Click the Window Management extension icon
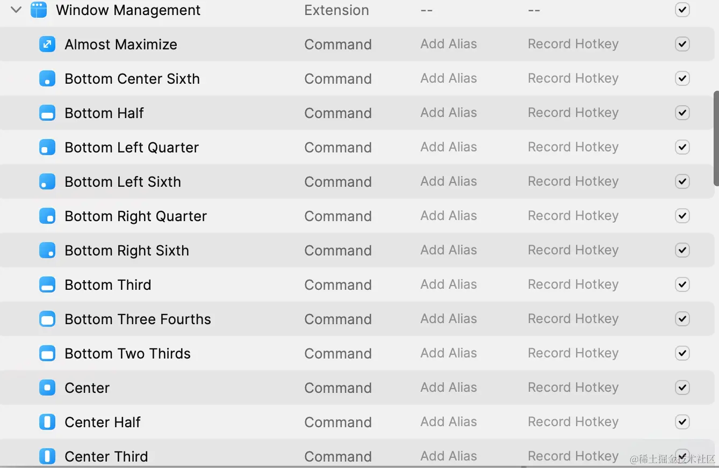 [x=39, y=10]
